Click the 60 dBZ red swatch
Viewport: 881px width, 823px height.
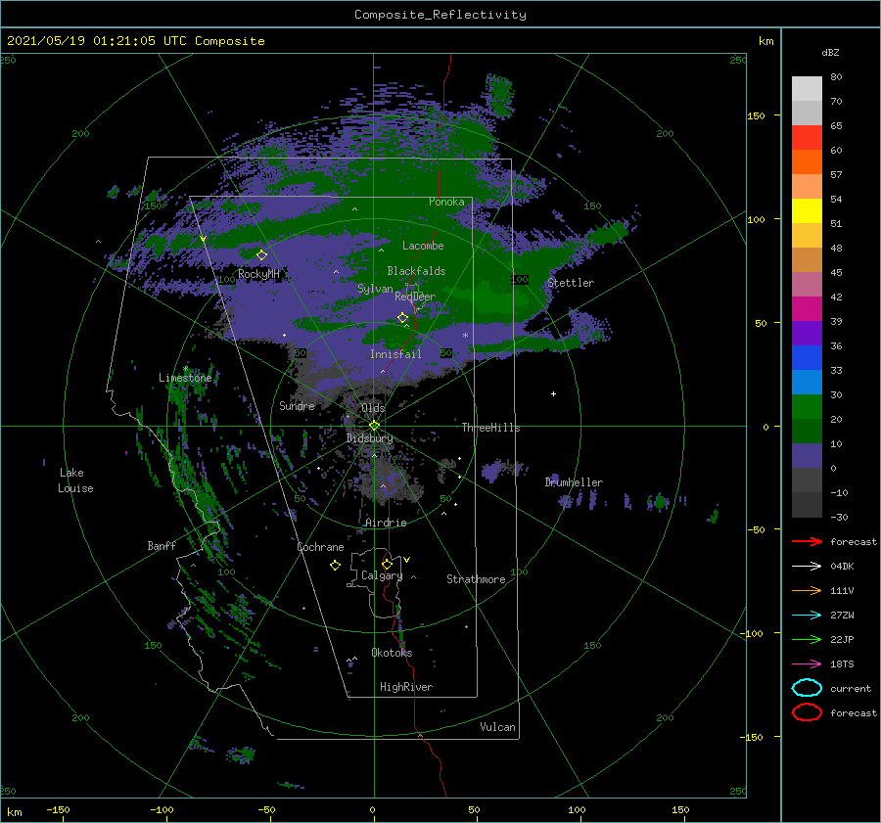tap(807, 138)
